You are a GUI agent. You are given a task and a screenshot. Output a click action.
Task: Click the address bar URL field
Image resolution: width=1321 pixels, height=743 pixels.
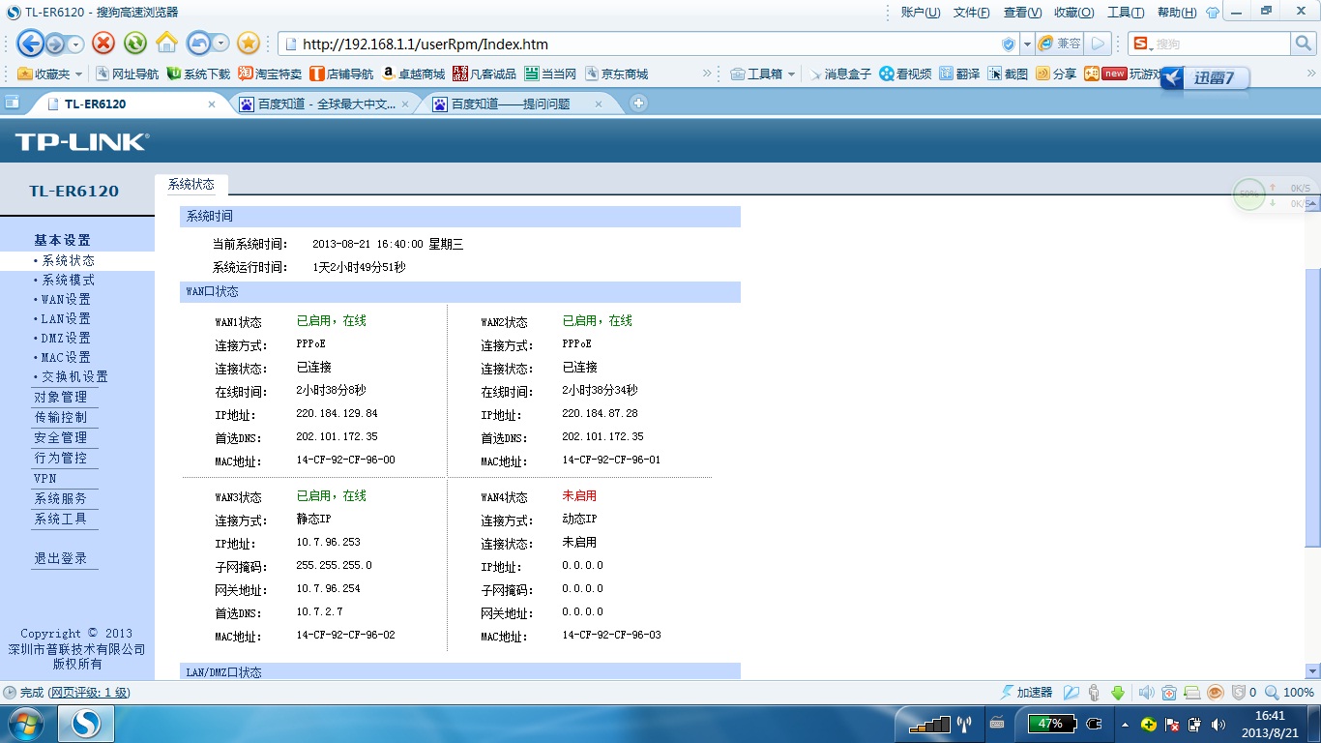pyautogui.click(x=648, y=44)
